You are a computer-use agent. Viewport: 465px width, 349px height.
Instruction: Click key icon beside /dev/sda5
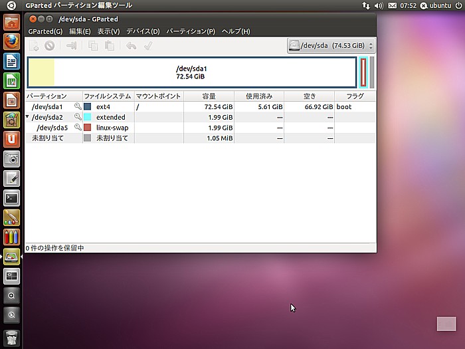78,127
